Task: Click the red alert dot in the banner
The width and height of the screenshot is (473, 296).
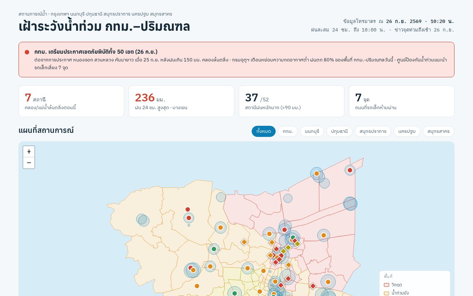Action: click(x=27, y=52)
